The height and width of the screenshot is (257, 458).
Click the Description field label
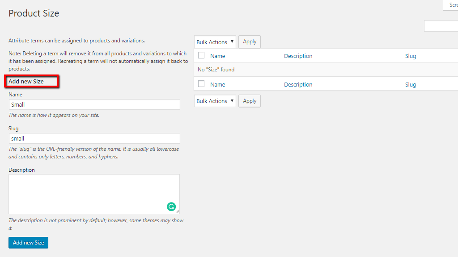point(21,170)
